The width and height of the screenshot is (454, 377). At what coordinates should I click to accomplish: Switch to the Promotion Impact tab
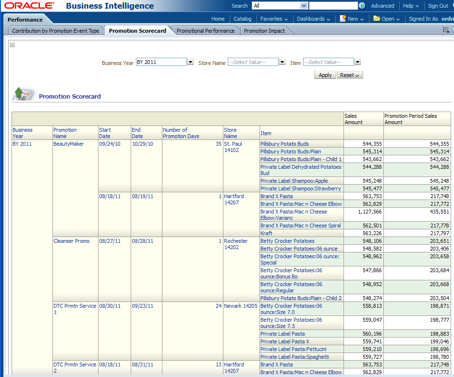click(x=264, y=31)
